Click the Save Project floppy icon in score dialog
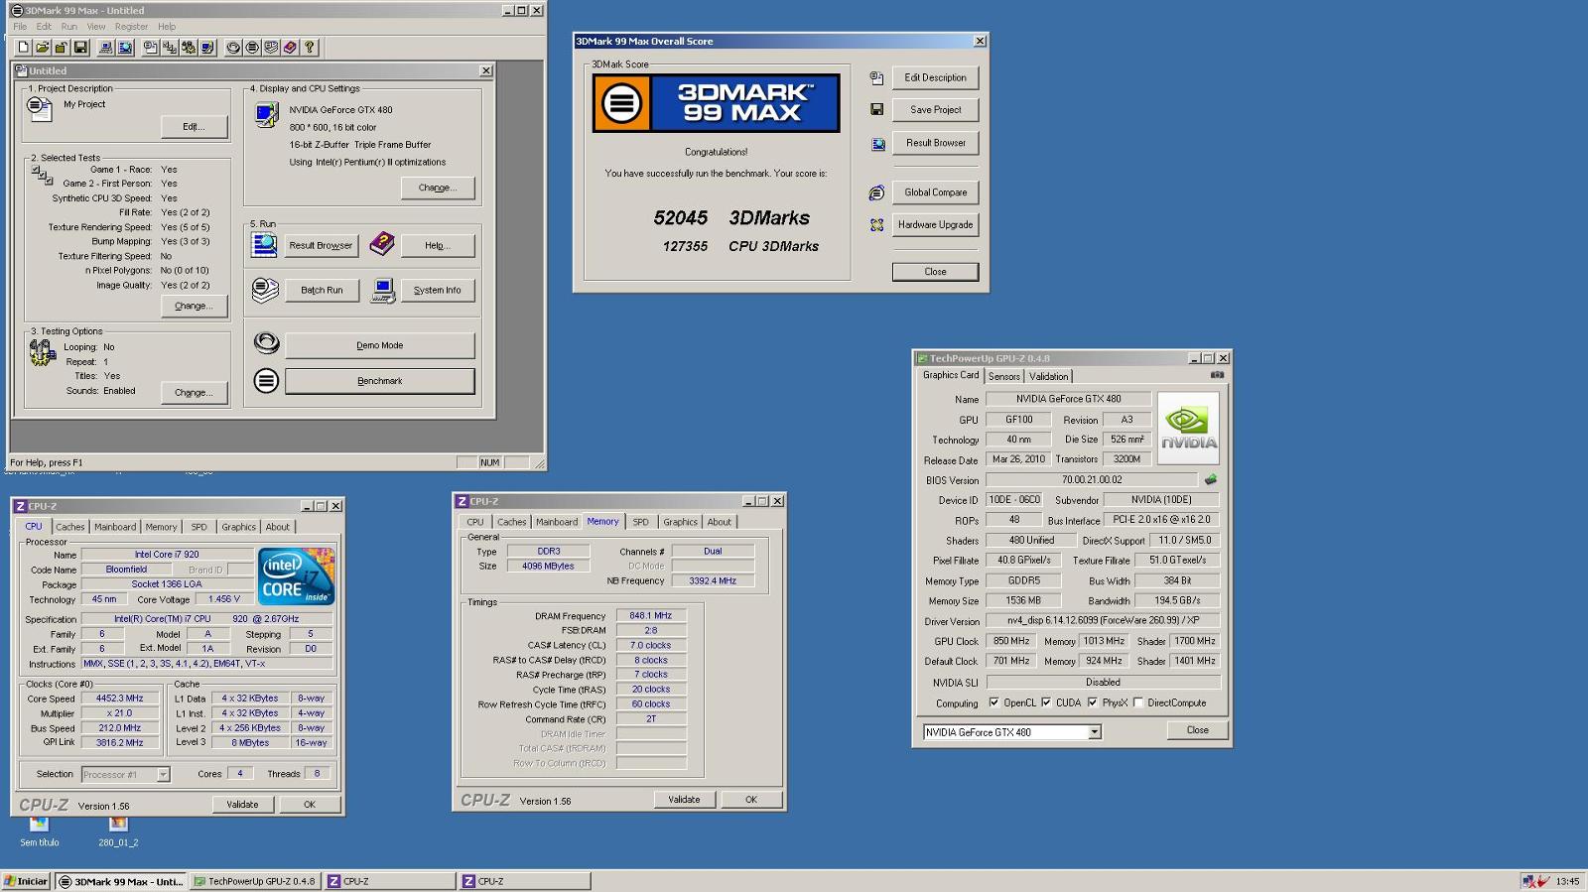The width and height of the screenshot is (1588, 892). point(876,109)
